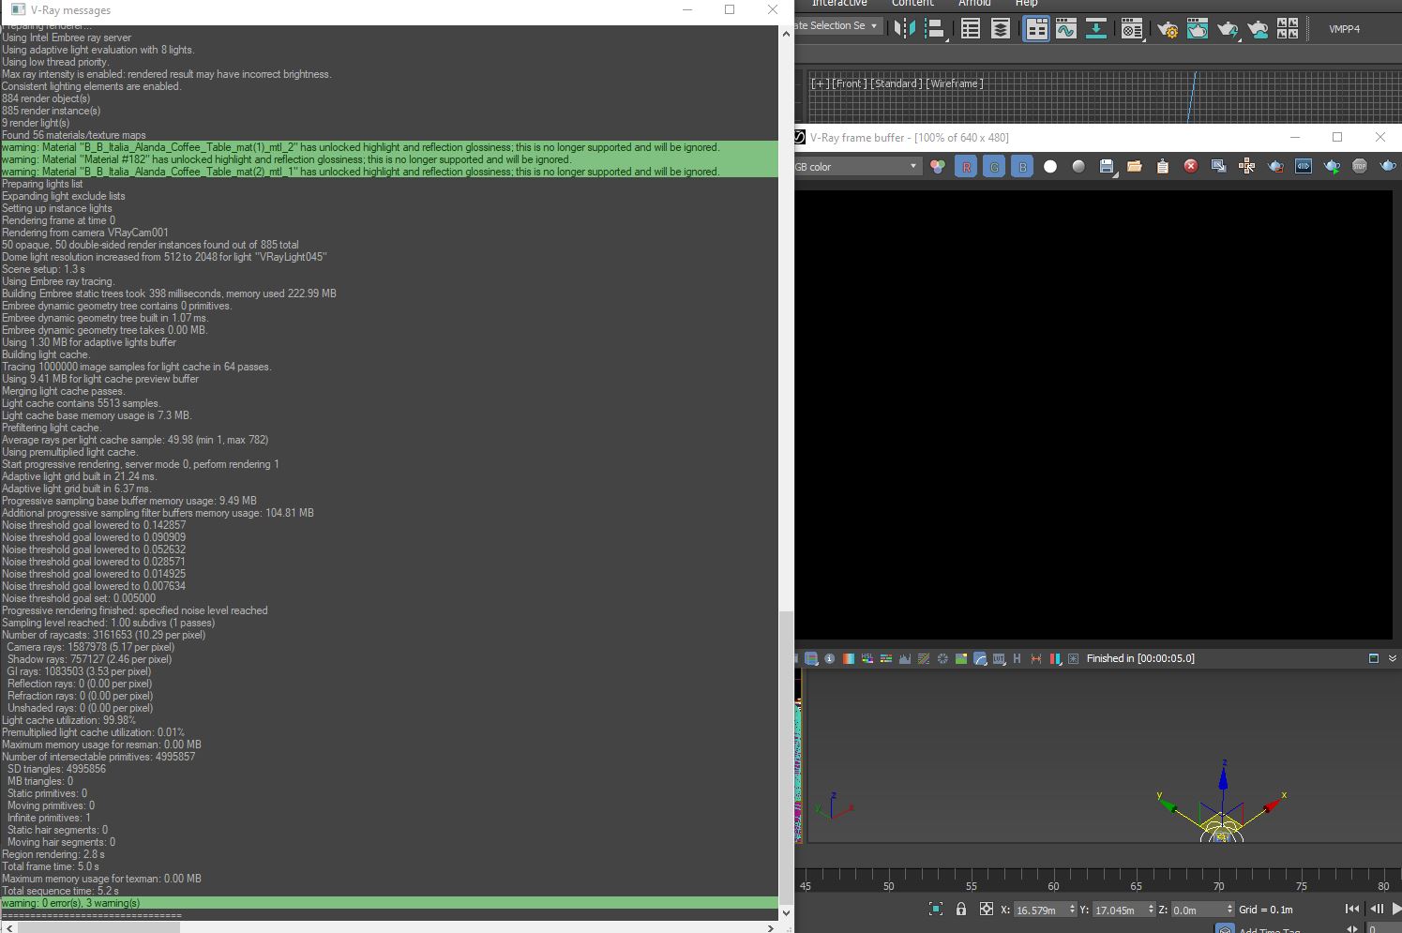Image resolution: width=1402 pixels, height=933 pixels.
Task: Stop rendering in V-Ray frame buffer
Action: coord(1360,167)
